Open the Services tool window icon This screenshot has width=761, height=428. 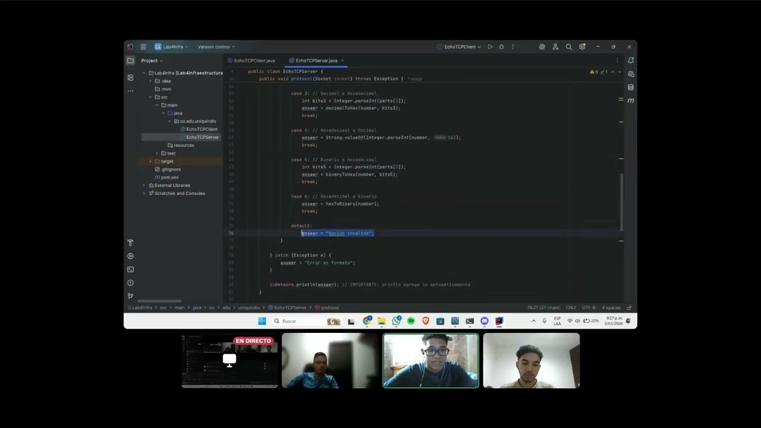coord(130,256)
